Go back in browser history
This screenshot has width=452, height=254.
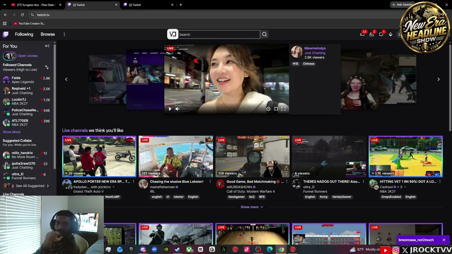[x=5, y=15]
